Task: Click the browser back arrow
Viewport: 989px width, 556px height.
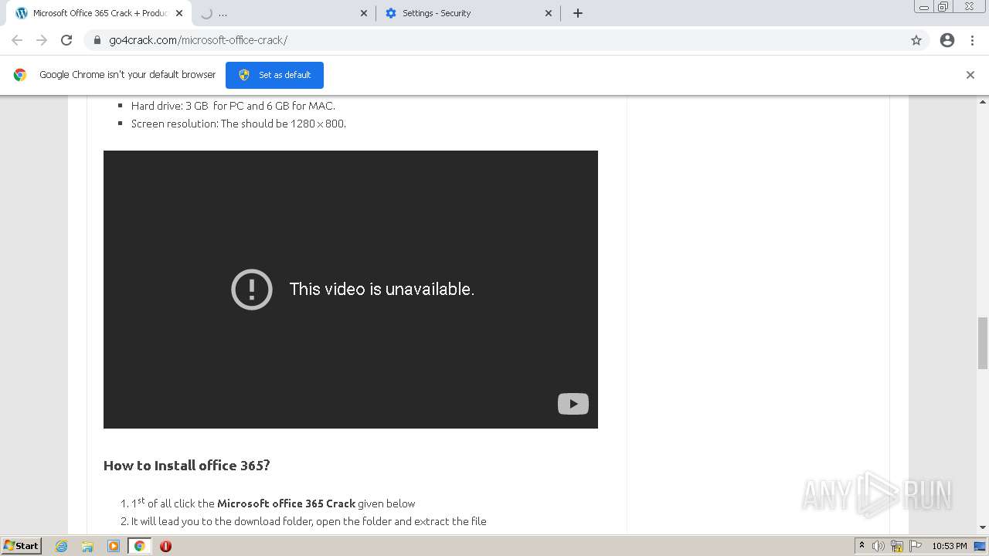Action: (x=17, y=40)
